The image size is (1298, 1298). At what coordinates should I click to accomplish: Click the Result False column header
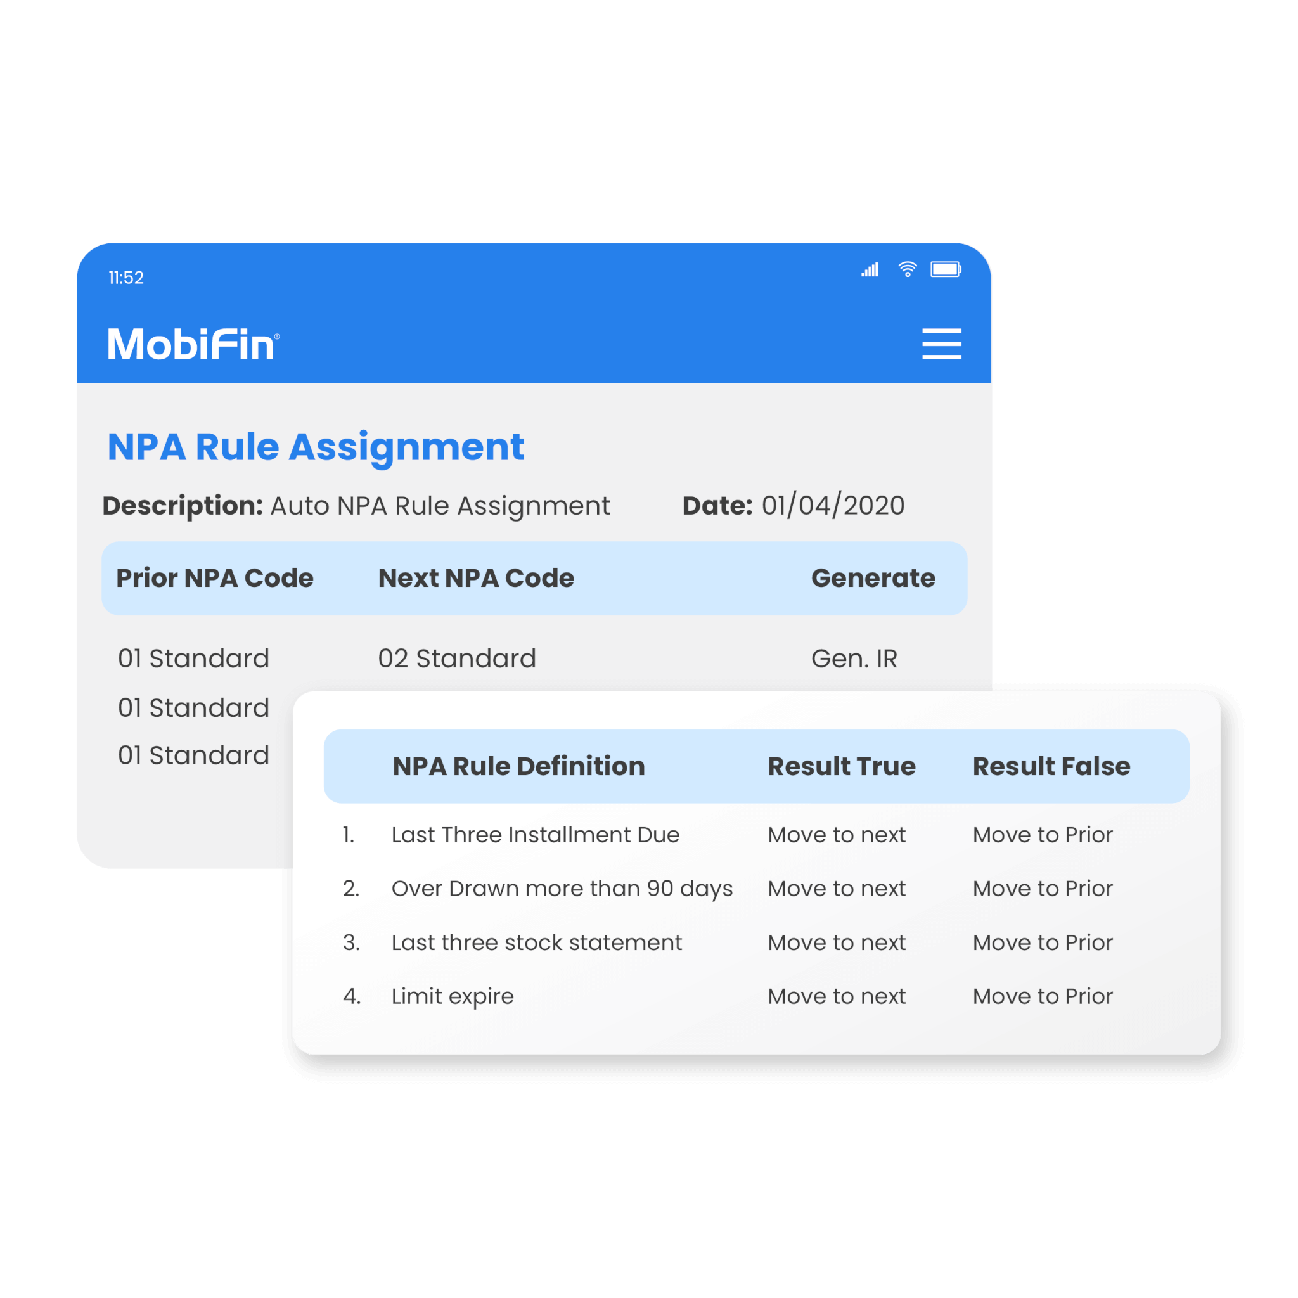pos(1051,766)
